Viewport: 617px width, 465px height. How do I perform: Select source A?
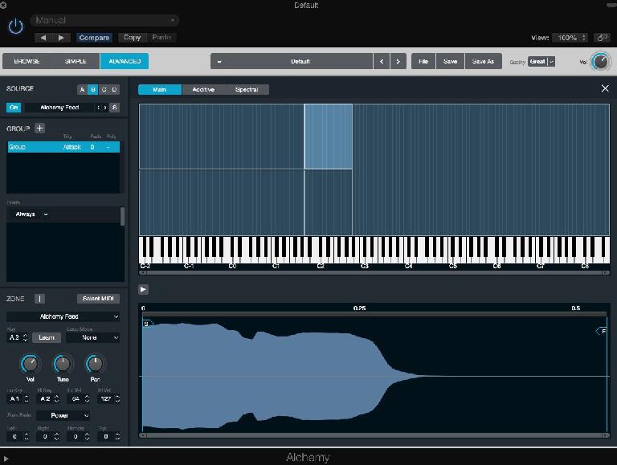[82, 90]
